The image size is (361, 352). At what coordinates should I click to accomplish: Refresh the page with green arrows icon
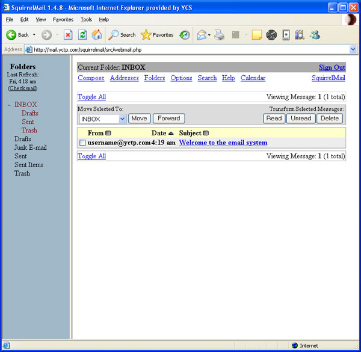[82, 35]
